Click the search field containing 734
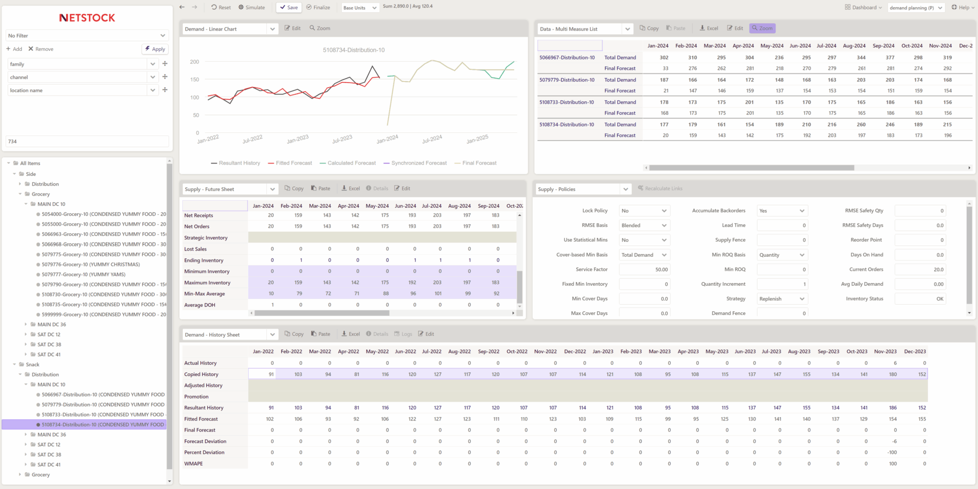 87,142
